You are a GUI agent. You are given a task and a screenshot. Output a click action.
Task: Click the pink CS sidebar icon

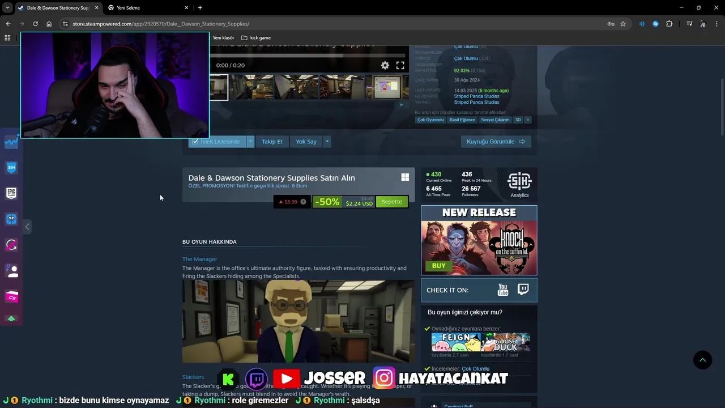pos(11,296)
